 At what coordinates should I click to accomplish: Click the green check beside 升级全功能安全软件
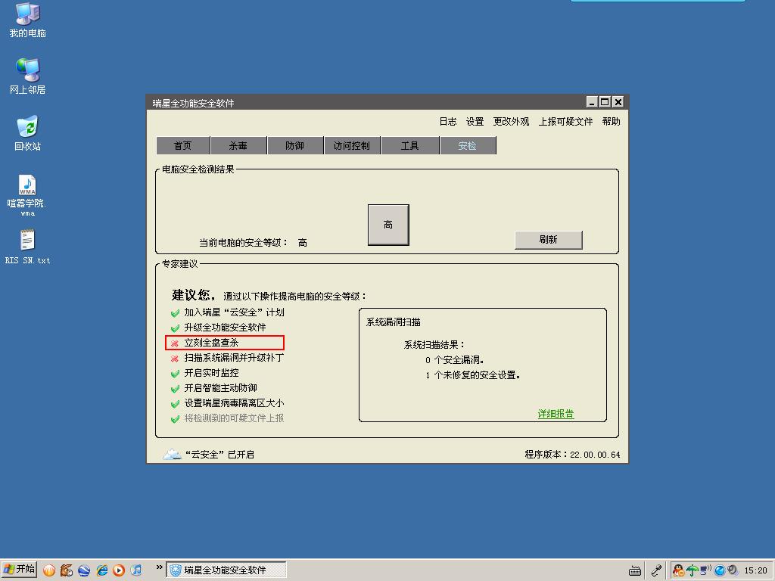pyautogui.click(x=175, y=328)
